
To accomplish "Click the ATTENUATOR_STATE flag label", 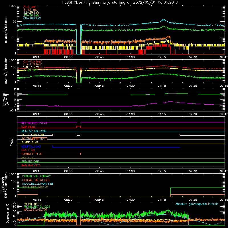I will (34, 123).
